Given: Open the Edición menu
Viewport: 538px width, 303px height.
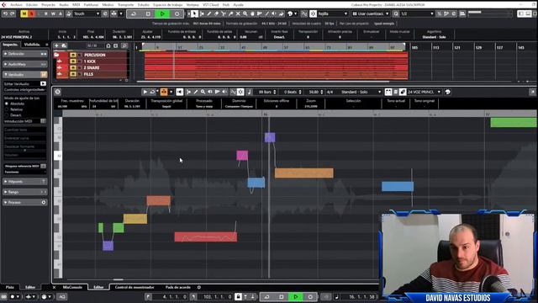Looking at the screenshot, I should pos(32,5).
